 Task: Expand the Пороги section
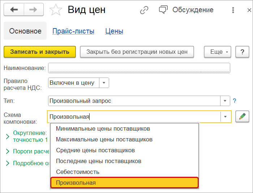point(8,151)
